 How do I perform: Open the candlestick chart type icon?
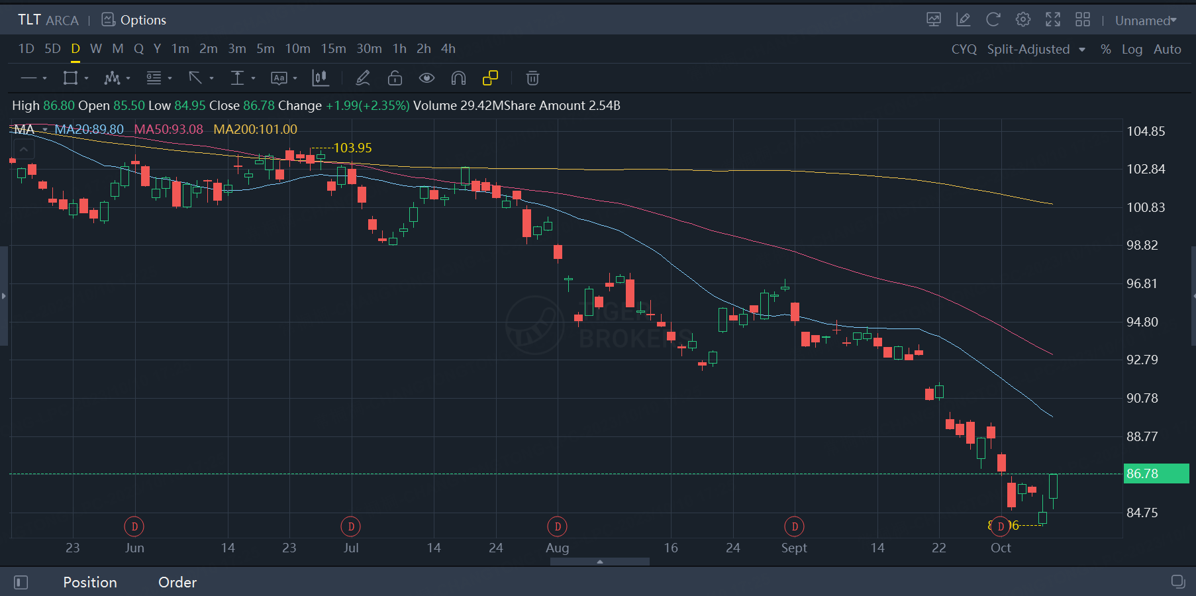coord(321,79)
